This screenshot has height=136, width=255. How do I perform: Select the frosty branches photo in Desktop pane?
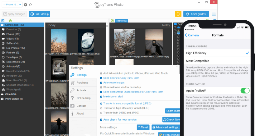pyautogui.click(x=124, y=42)
